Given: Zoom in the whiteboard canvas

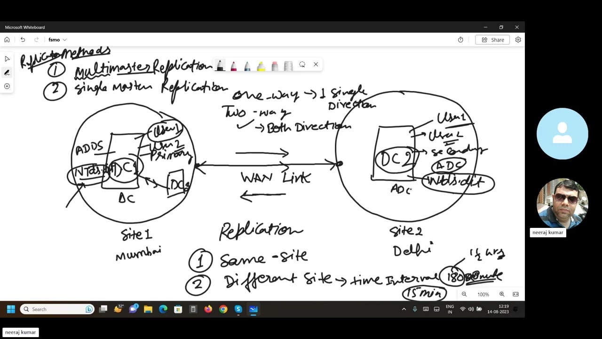Looking at the screenshot, I should pos(502,294).
